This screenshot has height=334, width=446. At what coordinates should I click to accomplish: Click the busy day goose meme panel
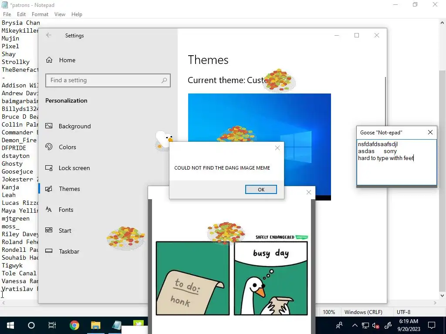coord(271,278)
